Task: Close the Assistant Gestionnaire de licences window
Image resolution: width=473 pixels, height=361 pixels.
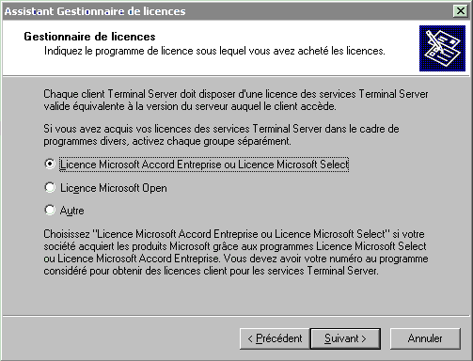Action: (x=460, y=11)
